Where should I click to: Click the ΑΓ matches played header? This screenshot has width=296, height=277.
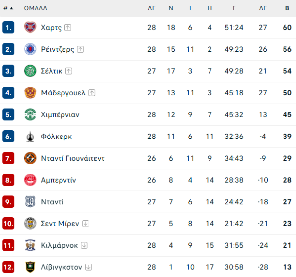pos(151,8)
